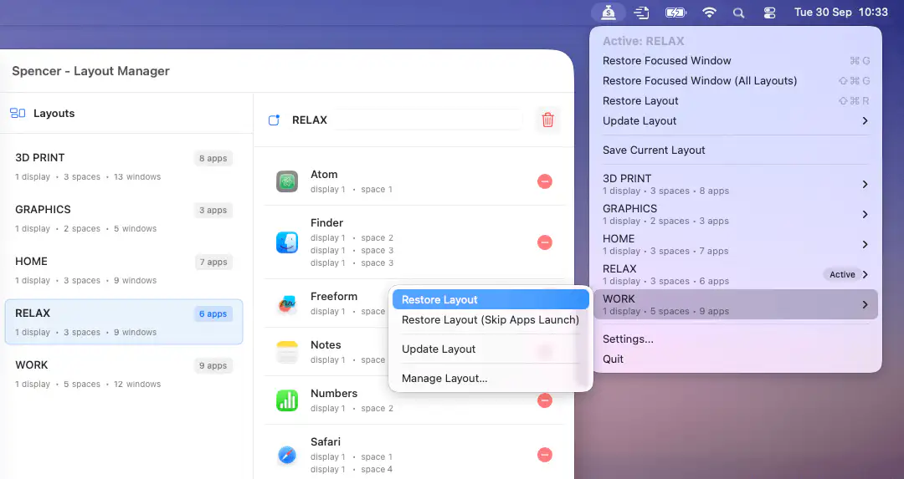Image resolution: width=904 pixels, height=479 pixels.
Task: Click the Numbers app icon
Action: (x=287, y=400)
